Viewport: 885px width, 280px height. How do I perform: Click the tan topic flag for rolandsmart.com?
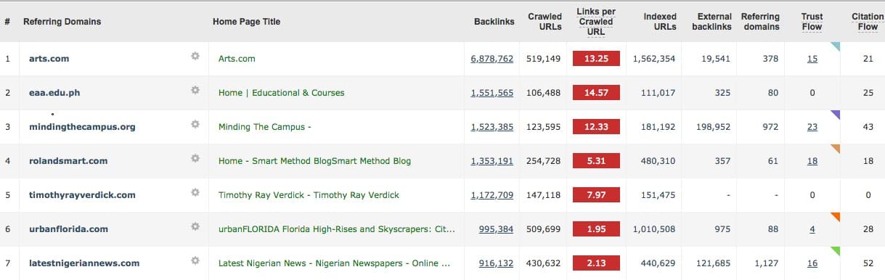coord(836,147)
